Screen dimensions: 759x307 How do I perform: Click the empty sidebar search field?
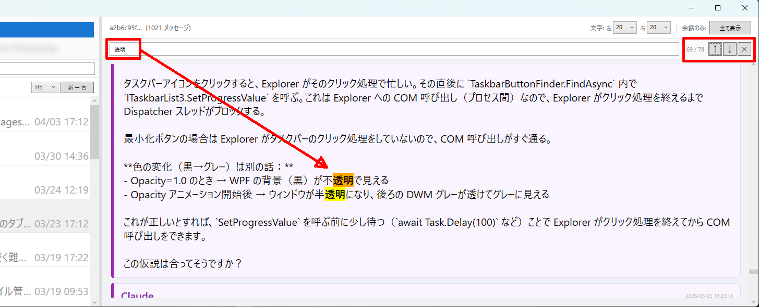click(x=47, y=68)
